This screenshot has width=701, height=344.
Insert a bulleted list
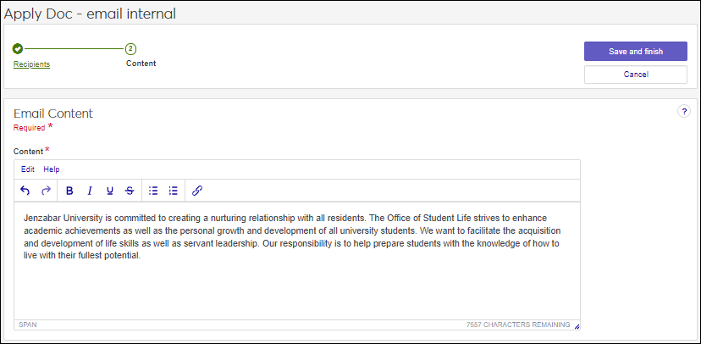click(x=153, y=191)
